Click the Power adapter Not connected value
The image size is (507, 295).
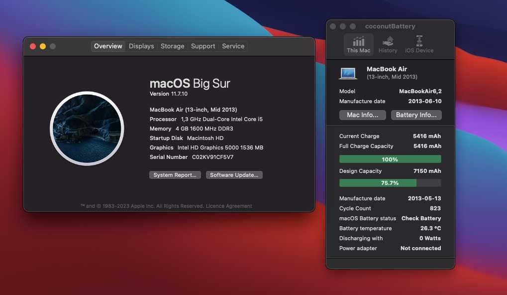pos(420,248)
